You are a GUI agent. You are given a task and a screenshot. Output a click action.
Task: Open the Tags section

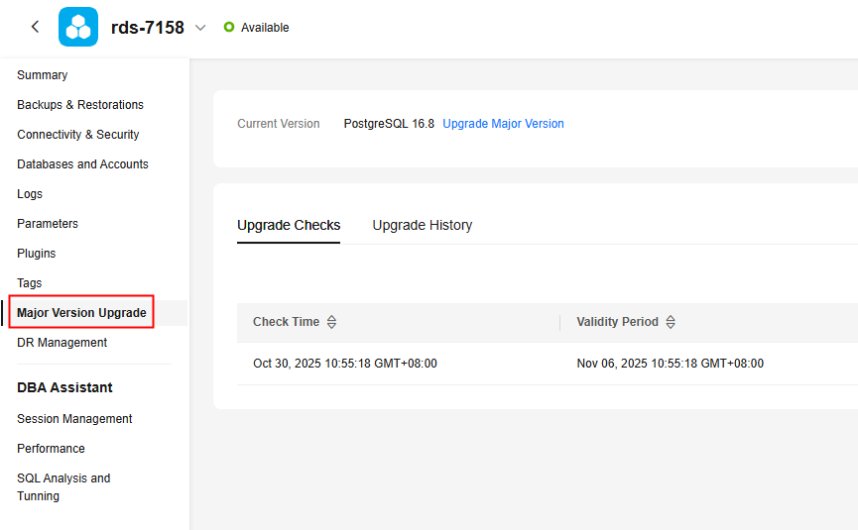[30, 283]
